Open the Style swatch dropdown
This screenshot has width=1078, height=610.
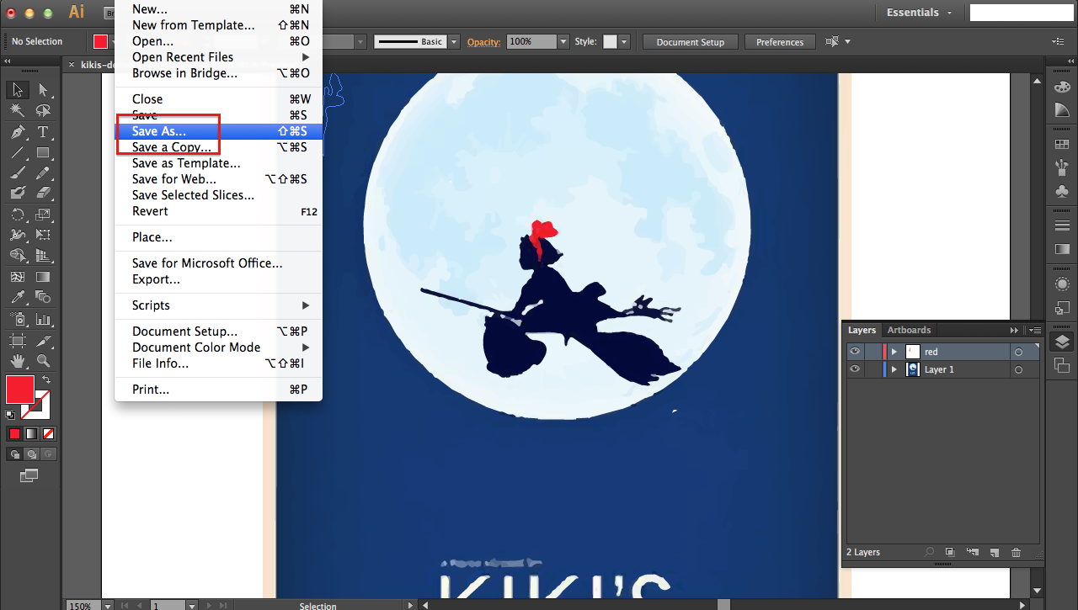pyautogui.click(x=623, y=41)
